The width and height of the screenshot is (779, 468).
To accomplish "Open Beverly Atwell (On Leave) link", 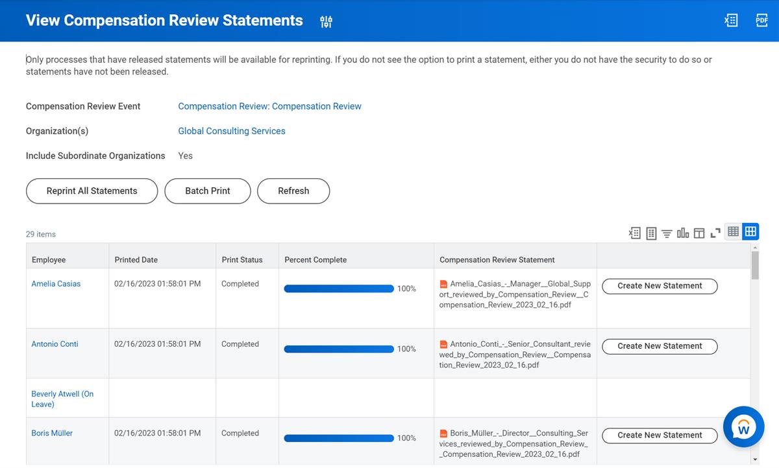I will (62, 399).
